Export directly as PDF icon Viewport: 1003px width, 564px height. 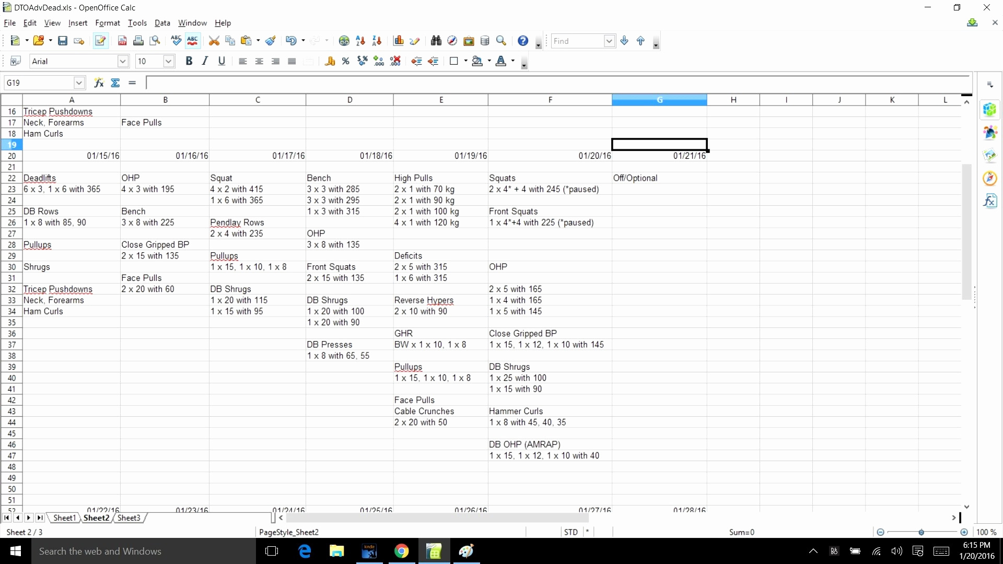[x=122, y=41]
